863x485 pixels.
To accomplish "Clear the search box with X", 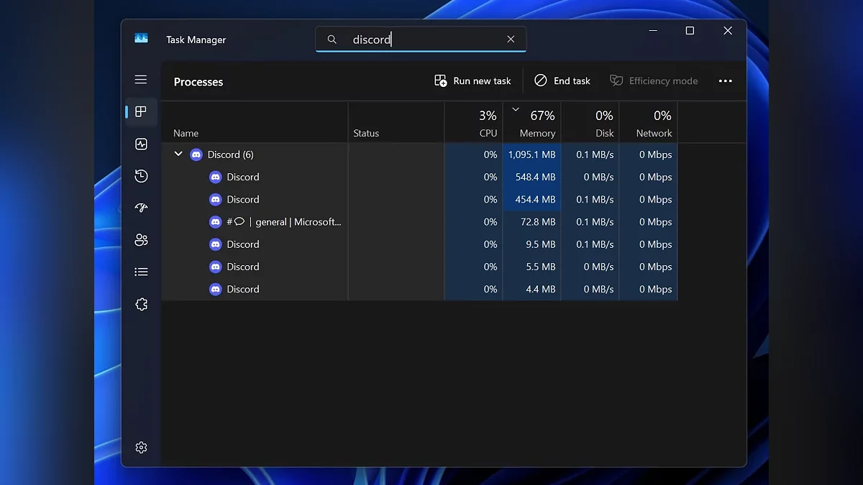I will [511, 40].
